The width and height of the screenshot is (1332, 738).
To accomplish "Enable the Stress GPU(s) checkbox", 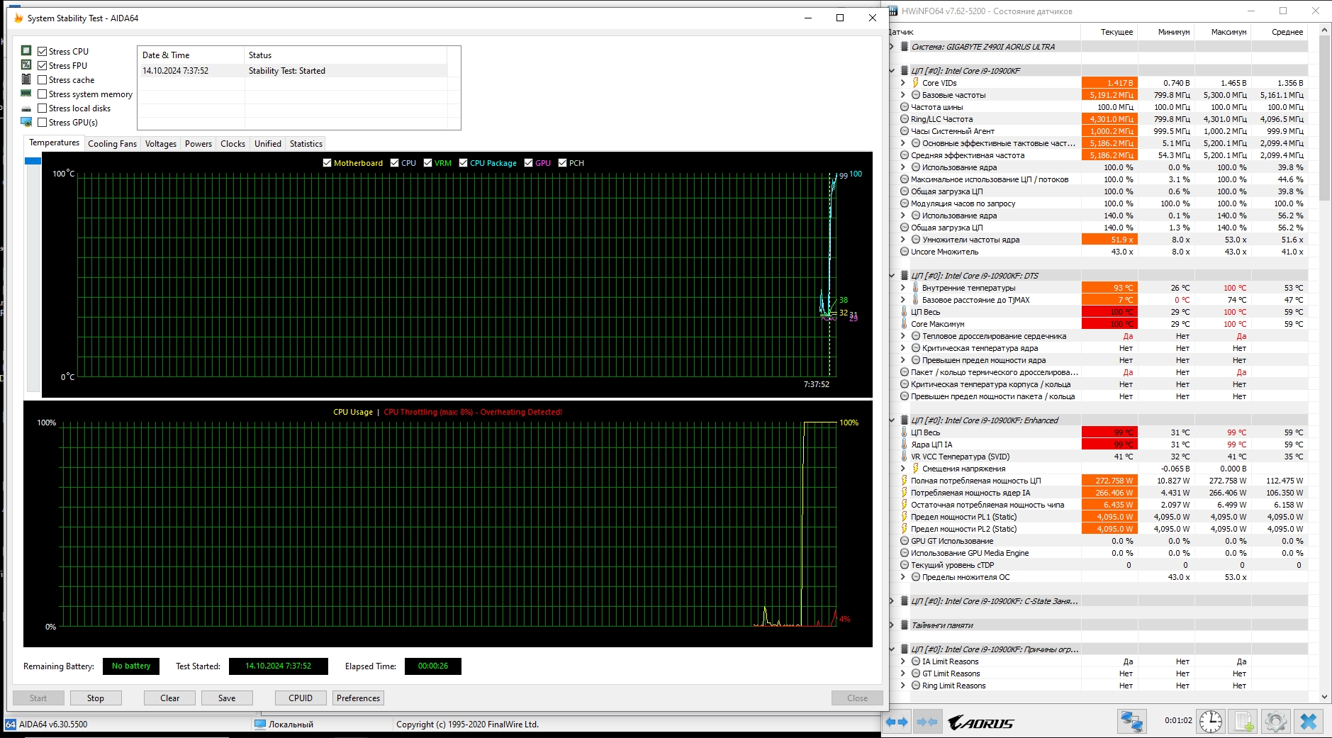I will pos(43,122).
